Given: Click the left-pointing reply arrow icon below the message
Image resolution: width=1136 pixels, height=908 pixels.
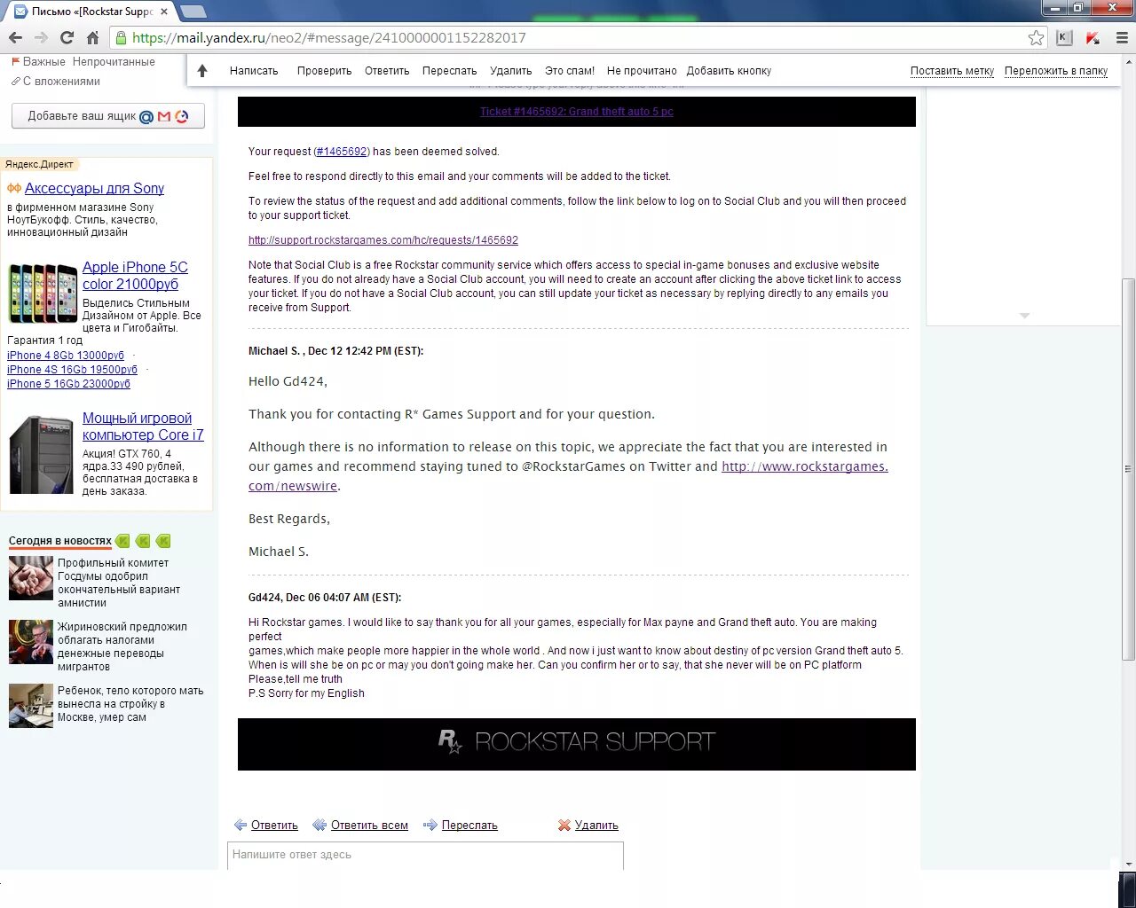Looking at the screenshot, I should [241, 825].
